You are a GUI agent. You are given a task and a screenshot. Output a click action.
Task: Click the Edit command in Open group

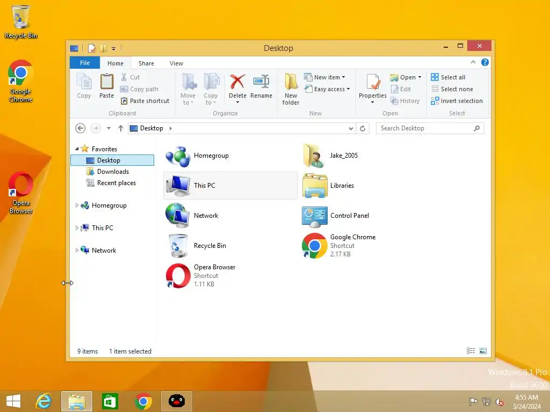[x=401, y=89]
